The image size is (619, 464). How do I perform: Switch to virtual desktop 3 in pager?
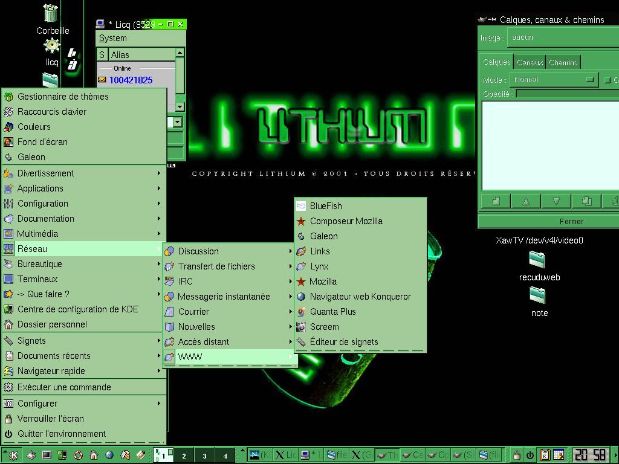[x=204, y=456]
